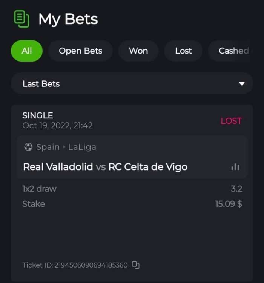This screenshot has width=264, height=283.
Task: Open Real Valladolid vs RC Celta match
Action: [105, 167]
